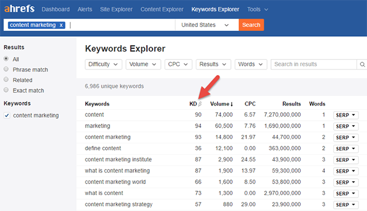The width and height of the screenshot is (367, 211).
Task: Click 'what is content marketing' keyword
Action: 117,171
